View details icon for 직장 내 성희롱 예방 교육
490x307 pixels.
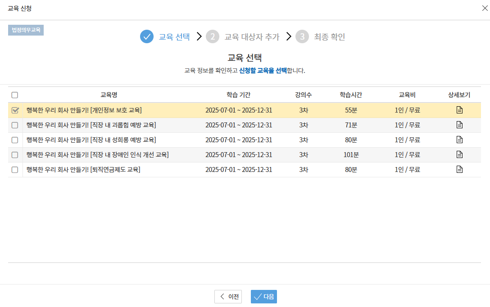(x=459, y=140)
